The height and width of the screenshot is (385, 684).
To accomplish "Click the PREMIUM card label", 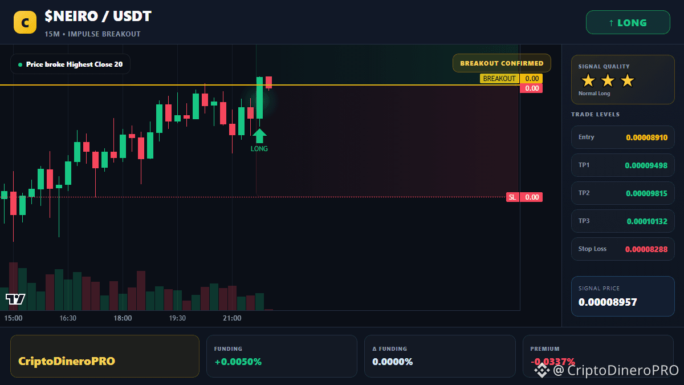I will (x=545, y=348).
